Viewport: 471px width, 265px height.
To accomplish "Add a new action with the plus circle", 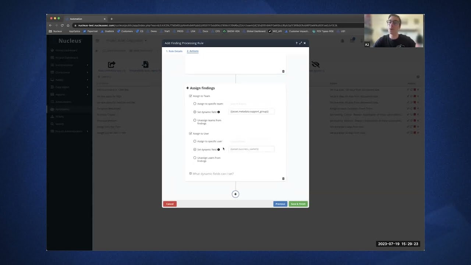I will click(235, 194).
